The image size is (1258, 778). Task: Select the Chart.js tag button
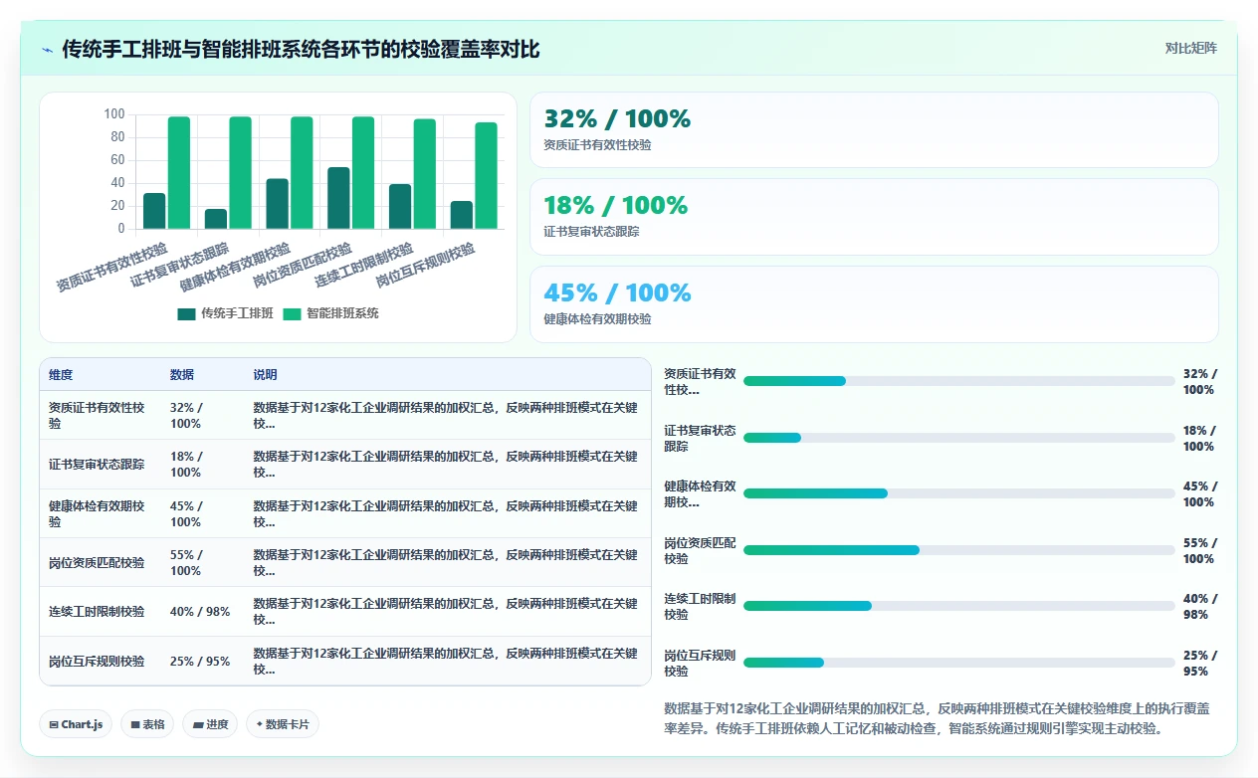click(x=77, y=724)
